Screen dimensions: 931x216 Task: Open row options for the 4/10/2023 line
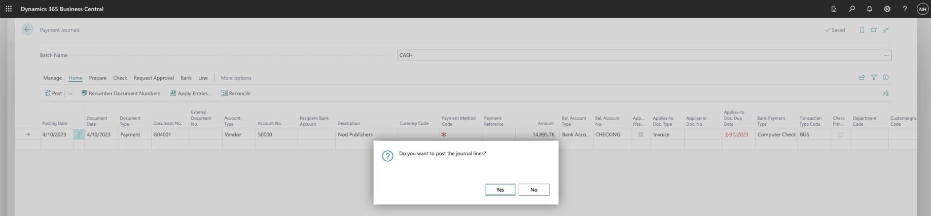79,134
